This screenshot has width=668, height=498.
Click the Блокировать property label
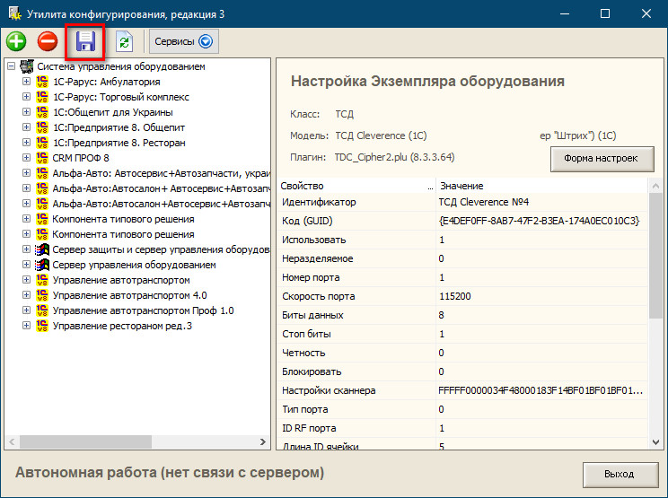pyautogui.click(x=312, y=371)
